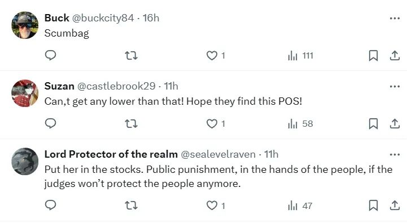Open @castlebrook29 profile handle
Screen dimensions: 407x223
pos(116,86)
